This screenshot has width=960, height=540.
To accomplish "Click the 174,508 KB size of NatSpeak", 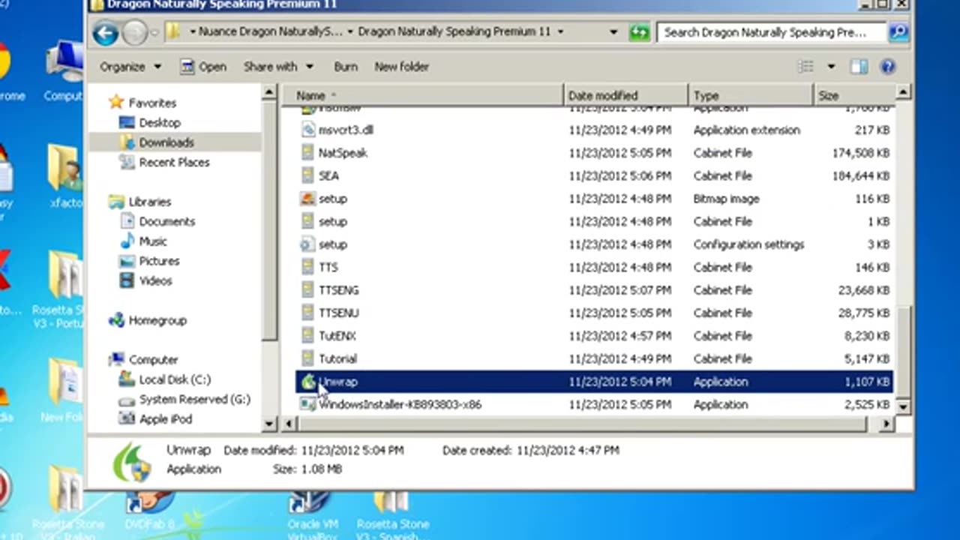I will 861,153.
